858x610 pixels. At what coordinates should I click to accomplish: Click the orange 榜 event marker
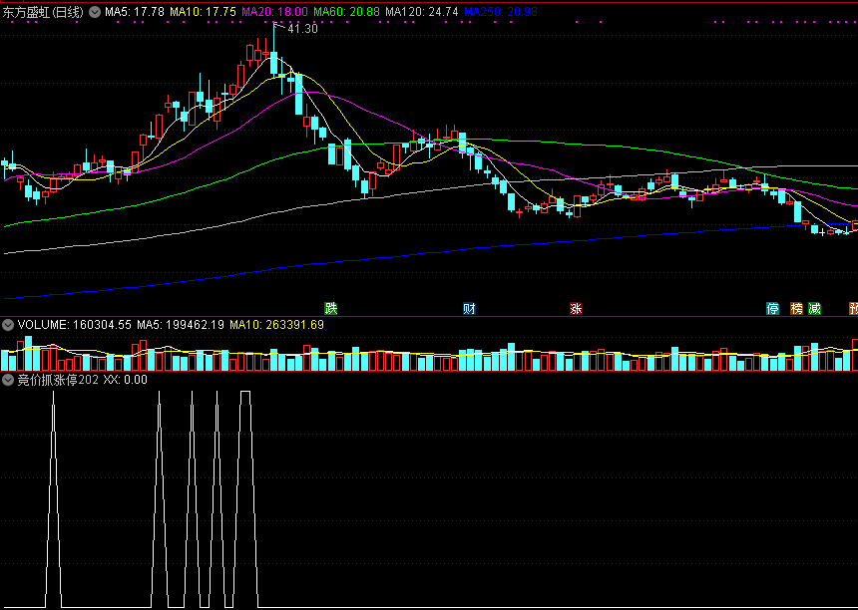[797, 308]
